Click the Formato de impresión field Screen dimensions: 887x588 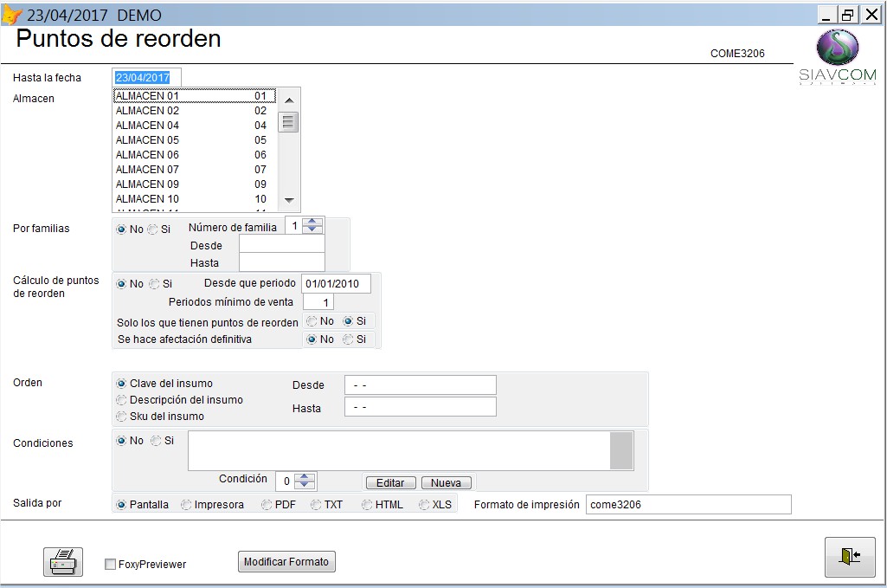[688, 505]
